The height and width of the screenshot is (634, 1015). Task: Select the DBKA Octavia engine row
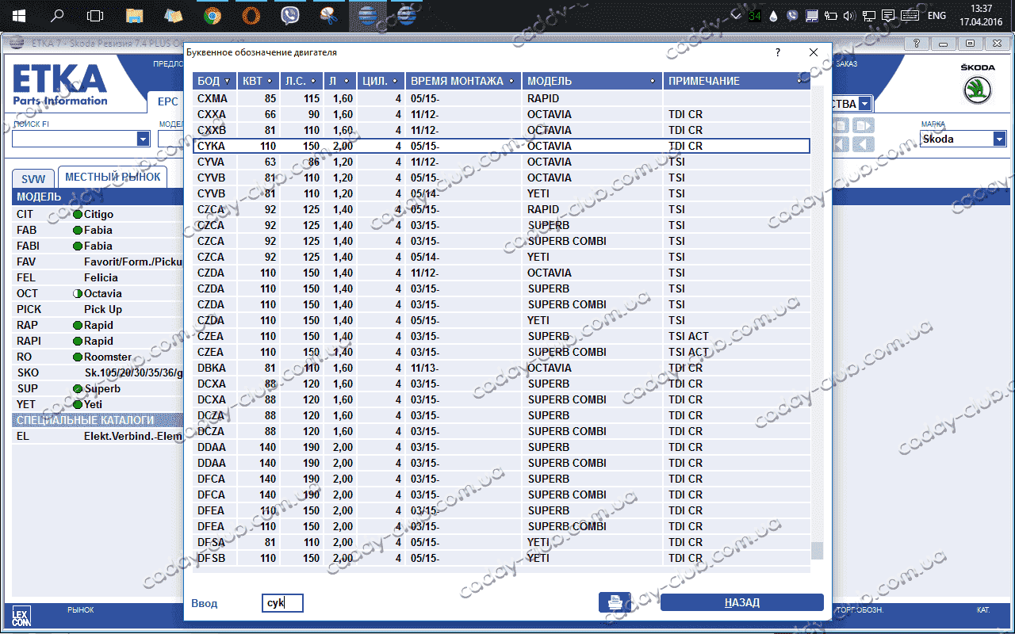point(501,368)
